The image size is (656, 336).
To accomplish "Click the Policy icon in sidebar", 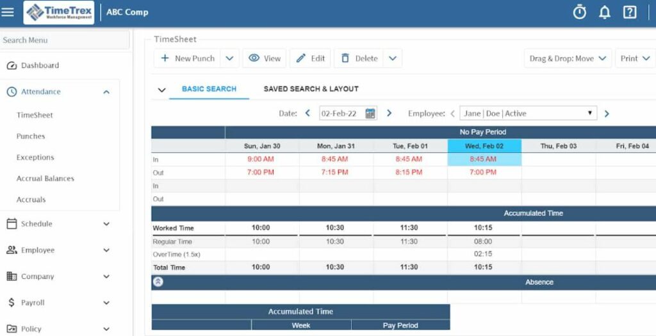I will 12,329.
